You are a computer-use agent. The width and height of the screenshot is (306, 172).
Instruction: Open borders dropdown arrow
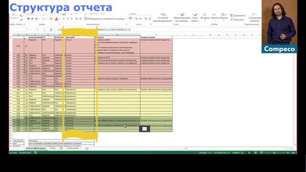tap(46, 19)
